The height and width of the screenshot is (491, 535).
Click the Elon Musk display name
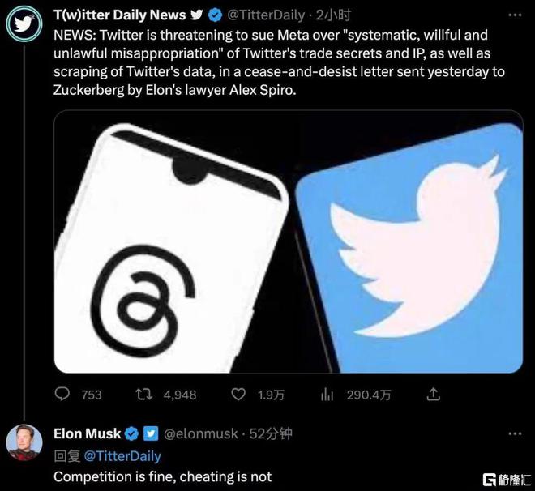[88, 433]
